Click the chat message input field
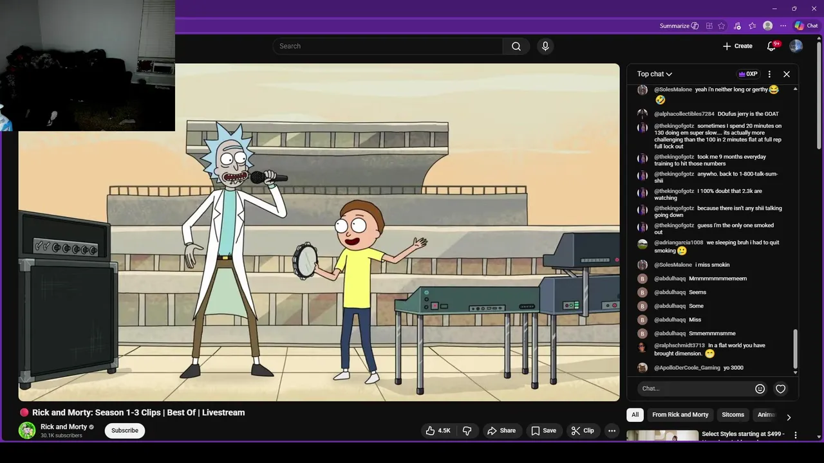The height and width of the screenshot is (463, 824). [695, 388]
